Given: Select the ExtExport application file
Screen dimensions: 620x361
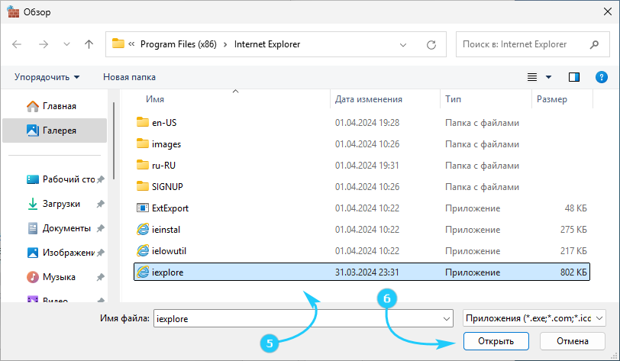Looking at the screenshot, I should 362,208.
